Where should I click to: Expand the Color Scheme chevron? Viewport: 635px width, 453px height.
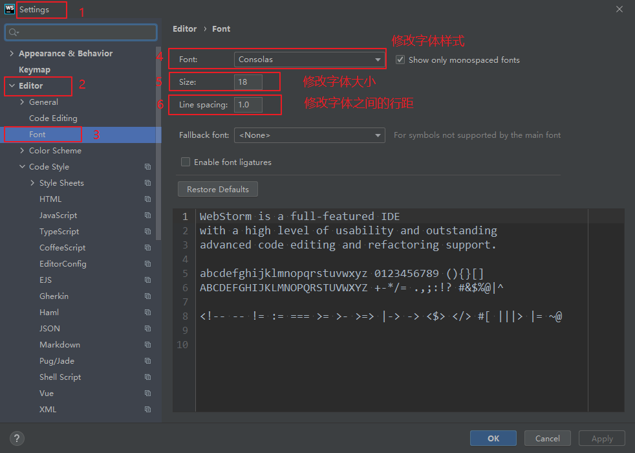click(22, 150)
